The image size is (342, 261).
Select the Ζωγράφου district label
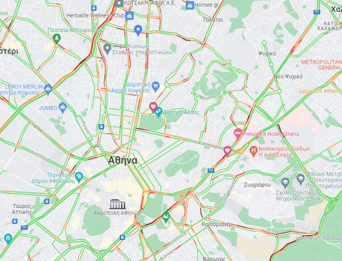point(258,185)
